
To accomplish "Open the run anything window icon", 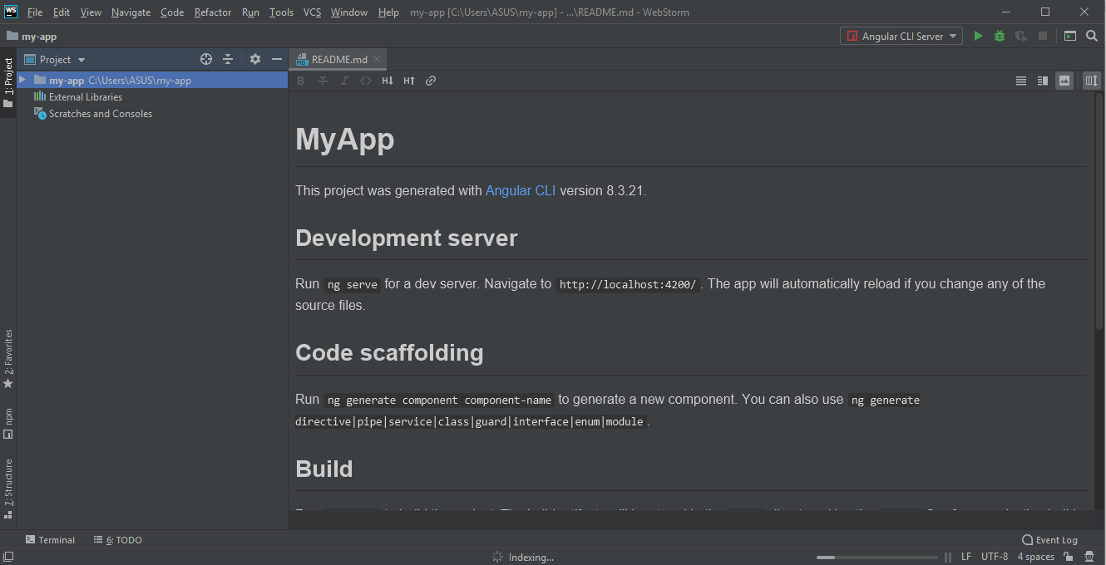I will 1070,36.
